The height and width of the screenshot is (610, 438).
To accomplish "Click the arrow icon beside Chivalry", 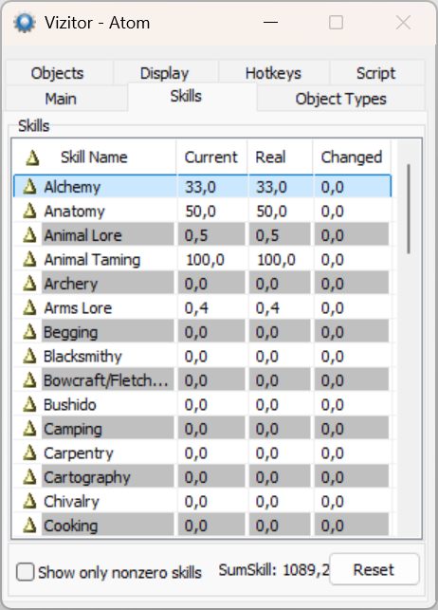I will point(29,501).
